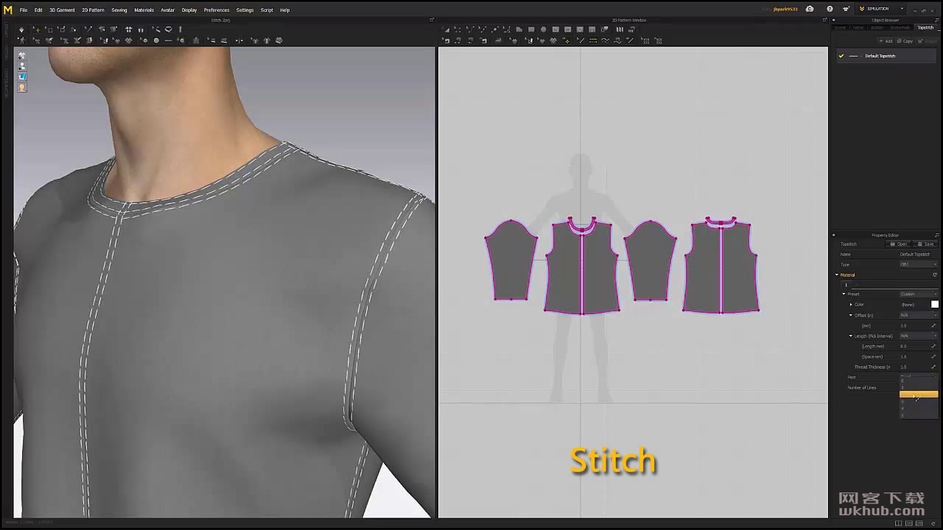Image resolution: width=943 pixels, height=530 pixels.
Task: Open the Materials menu
Action: pos(144,10)
